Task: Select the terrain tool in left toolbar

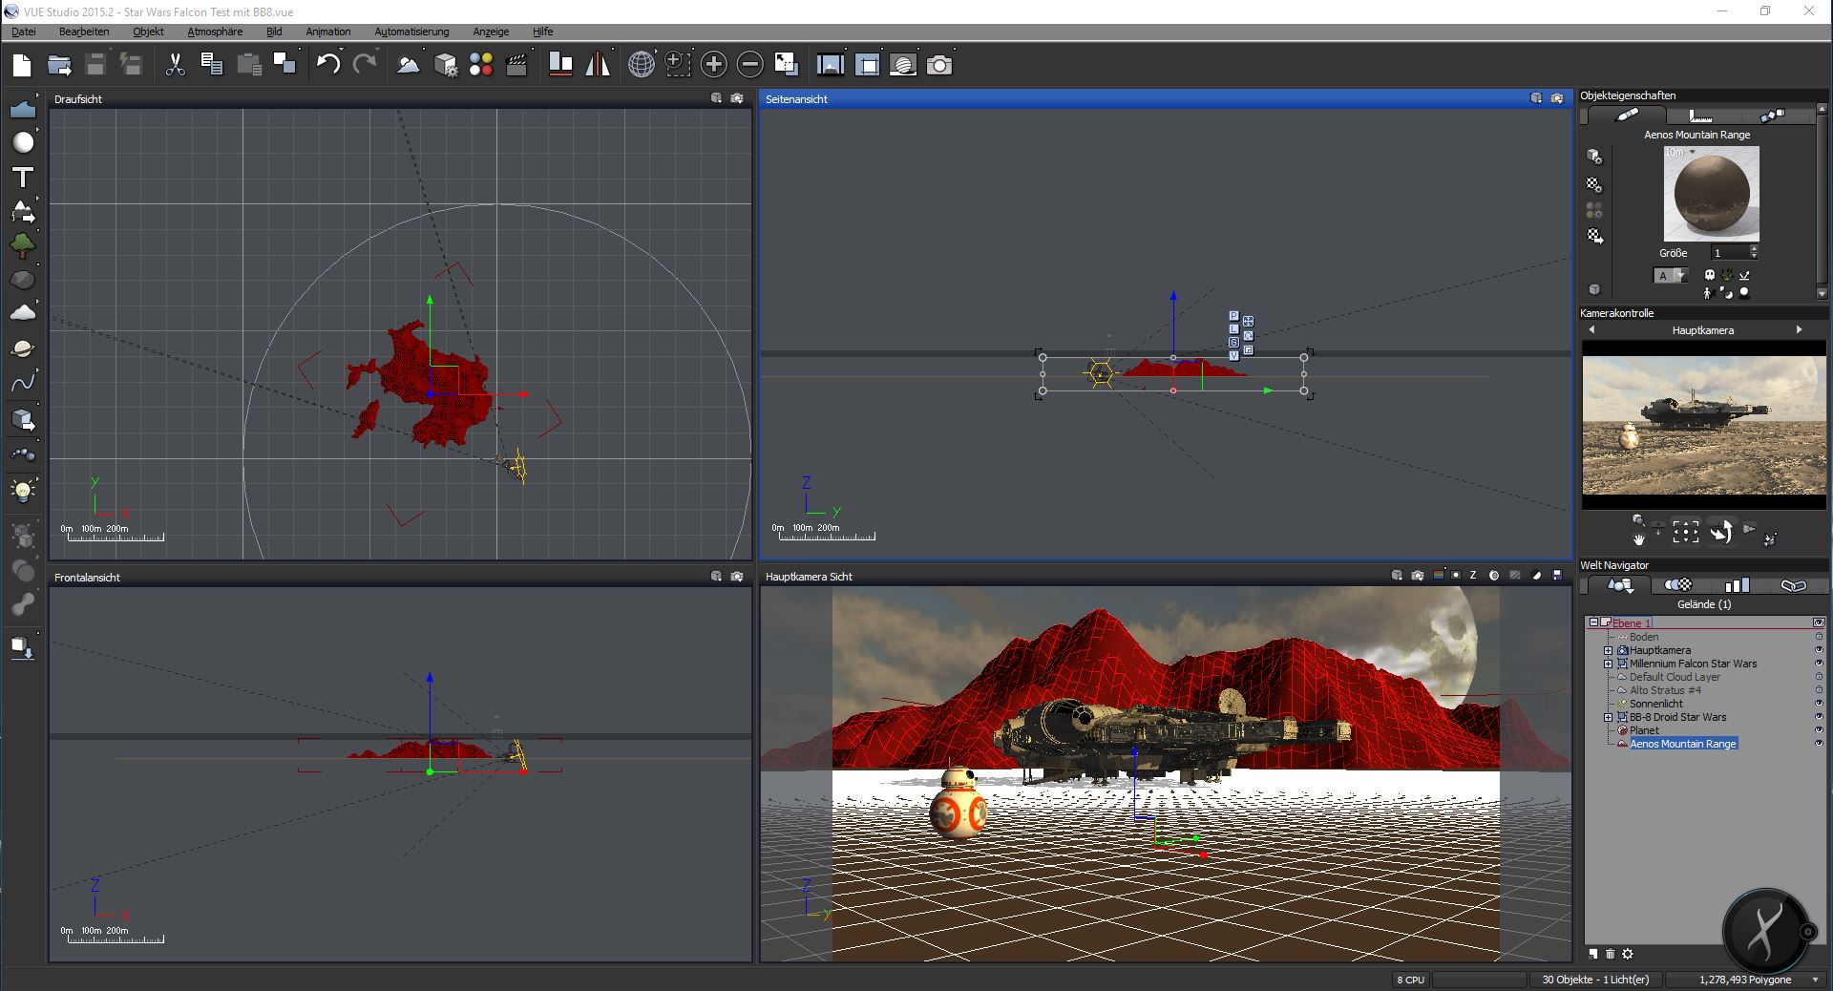Action: coord(23,109)
